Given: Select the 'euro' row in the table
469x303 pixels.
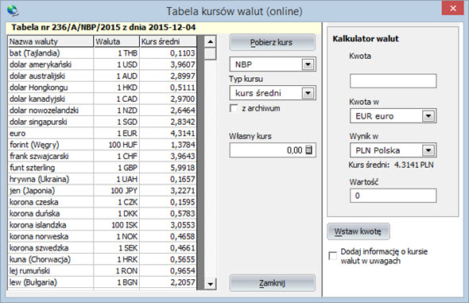Looking at the screenshot, I should pos(102,133).
